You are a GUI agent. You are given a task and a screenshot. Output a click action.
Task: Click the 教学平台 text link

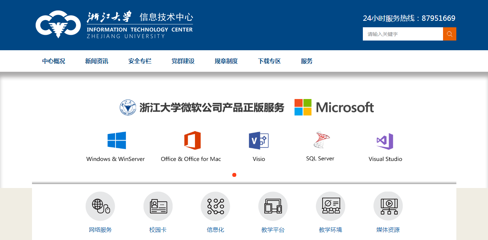click(x=273, y=230)
